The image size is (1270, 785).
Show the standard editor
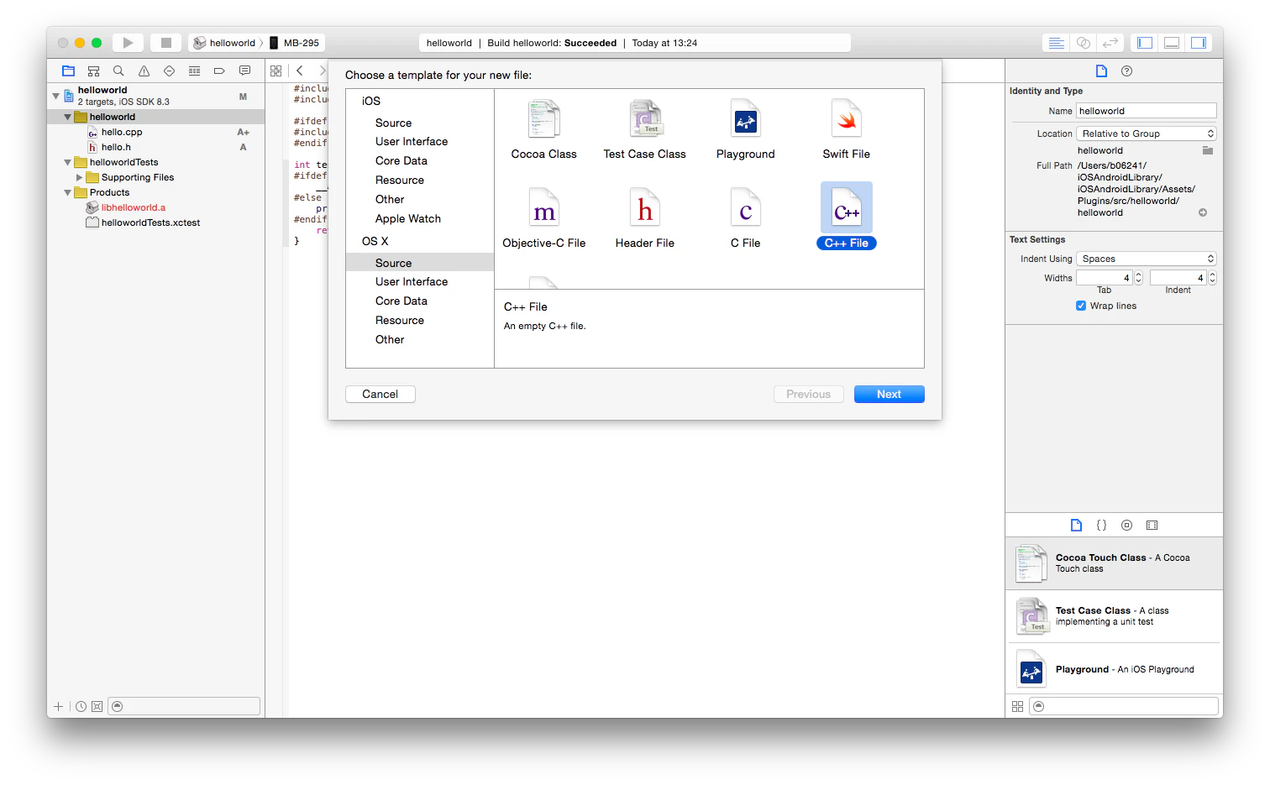pos(1057,43)
